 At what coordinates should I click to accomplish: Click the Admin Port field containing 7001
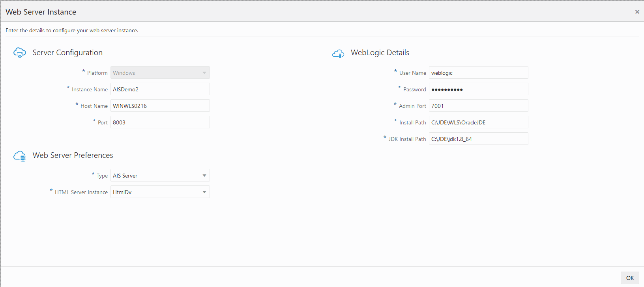tap(479, 106)
